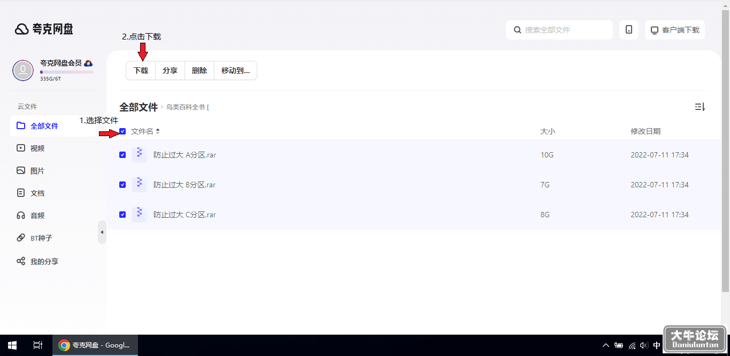Click the 客户端下载 button
Screen dimensions: 730x356
pyautogui.click(x=675, y=30)
